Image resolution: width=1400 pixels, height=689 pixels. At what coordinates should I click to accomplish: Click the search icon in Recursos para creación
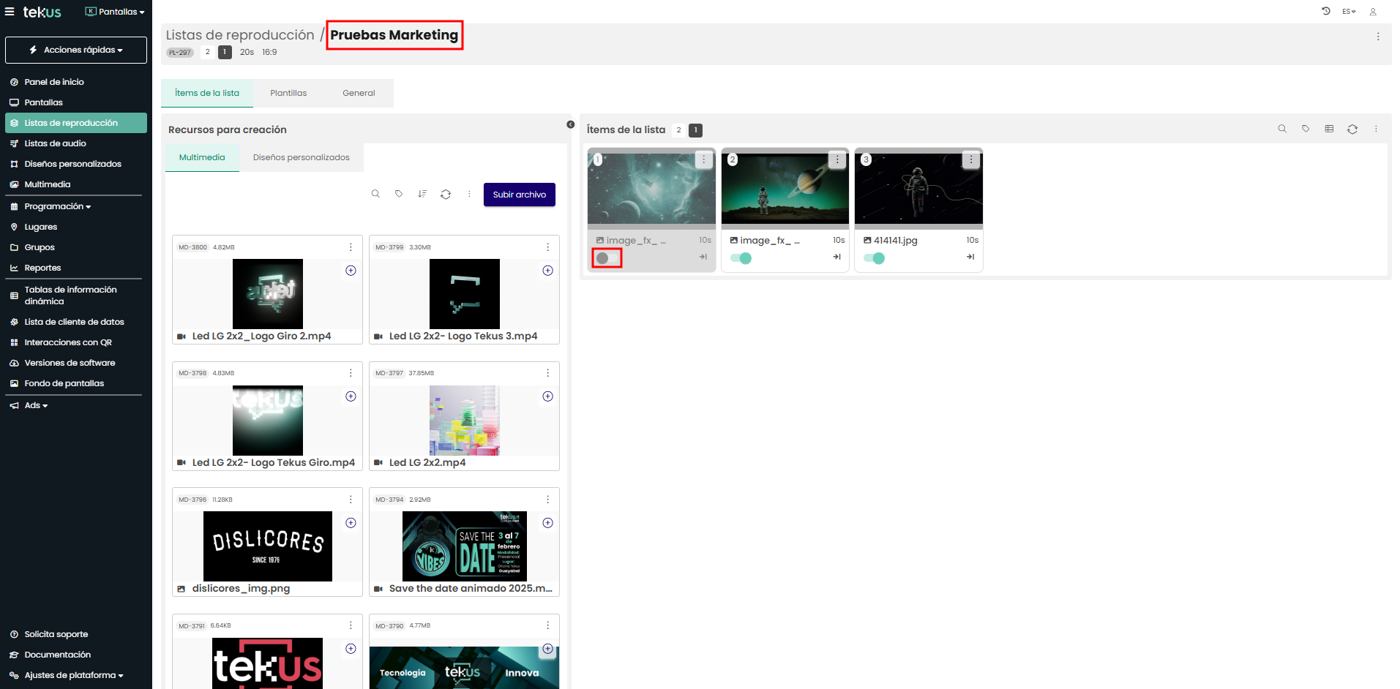pyautogui.click(x=375, y=195)
